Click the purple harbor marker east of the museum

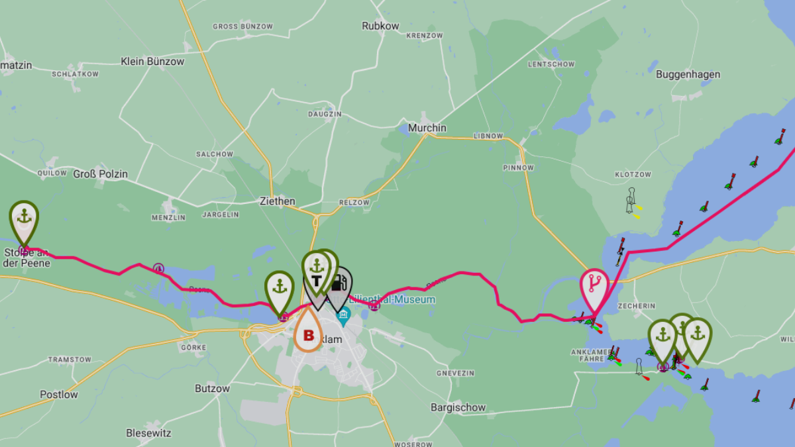pos(374,305)
